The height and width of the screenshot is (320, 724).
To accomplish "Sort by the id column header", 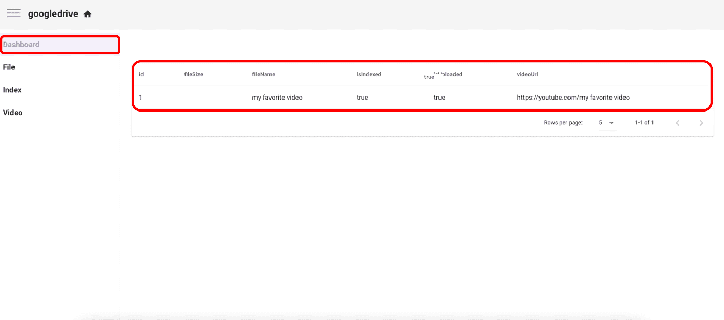I will tap(141, 74).
